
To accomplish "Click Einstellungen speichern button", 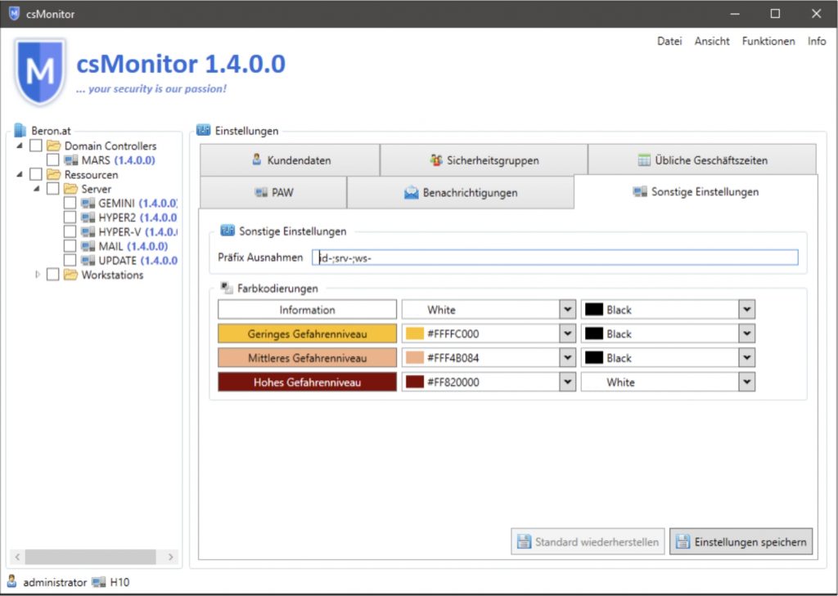I will (741, 541).
